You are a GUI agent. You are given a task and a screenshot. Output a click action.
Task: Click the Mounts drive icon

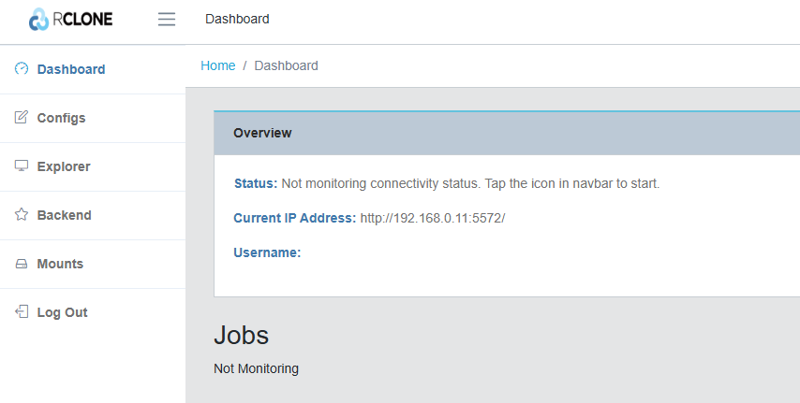coord(22,264)
